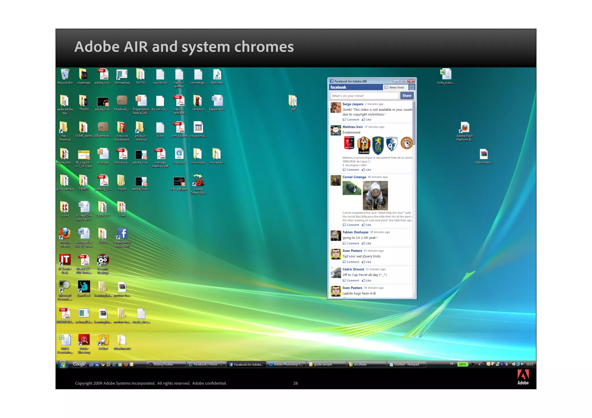Open the faith.mp3 file icon

coord(217,76)
